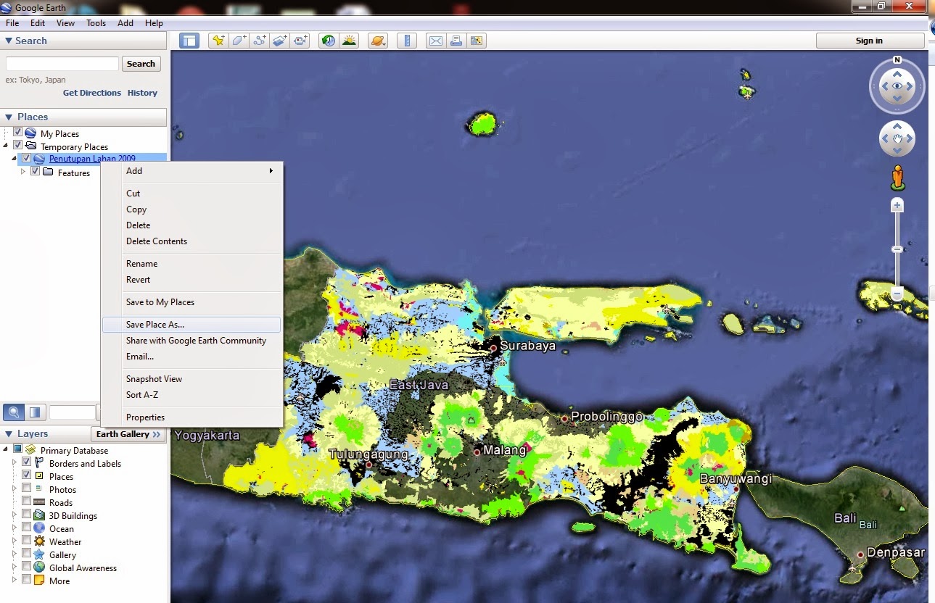
Task: Open the File menu
Action: (12, 23)
